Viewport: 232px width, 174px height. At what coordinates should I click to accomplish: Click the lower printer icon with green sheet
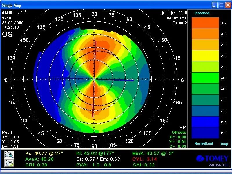click(9, 163)
